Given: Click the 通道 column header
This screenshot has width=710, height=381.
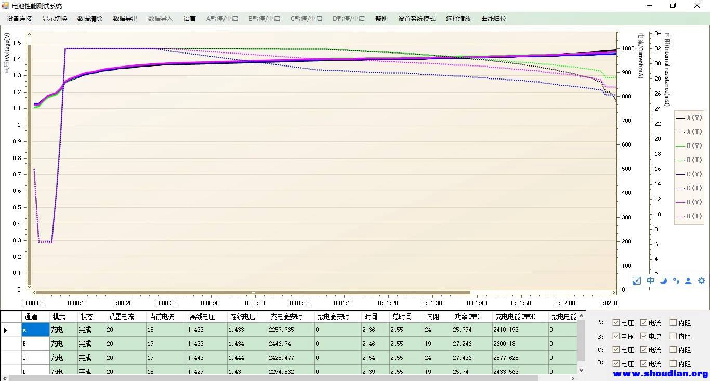Looking at the screenshot, I should pyautogui.click(x=35, y=317).
